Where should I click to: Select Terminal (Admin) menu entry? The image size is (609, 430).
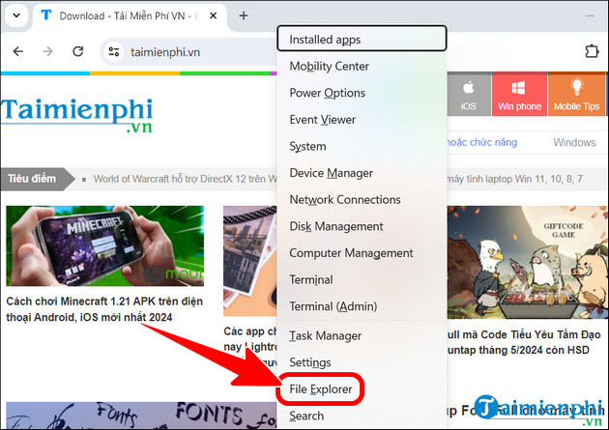tap(331, 306)
